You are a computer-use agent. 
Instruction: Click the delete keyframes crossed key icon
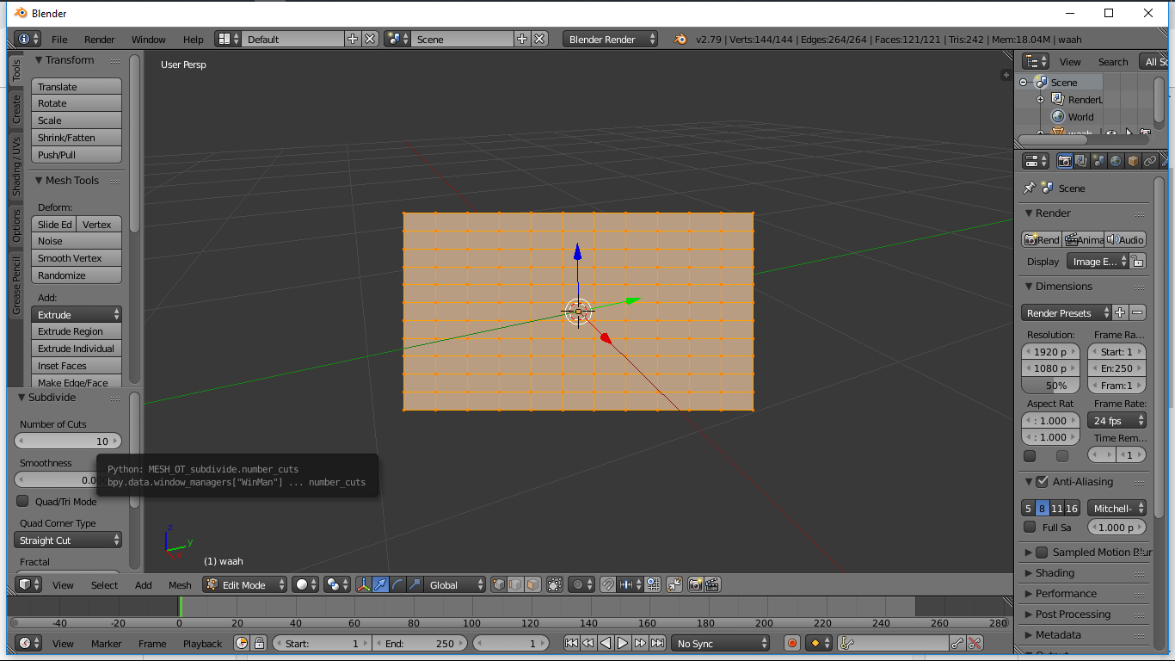click(975, 643)
